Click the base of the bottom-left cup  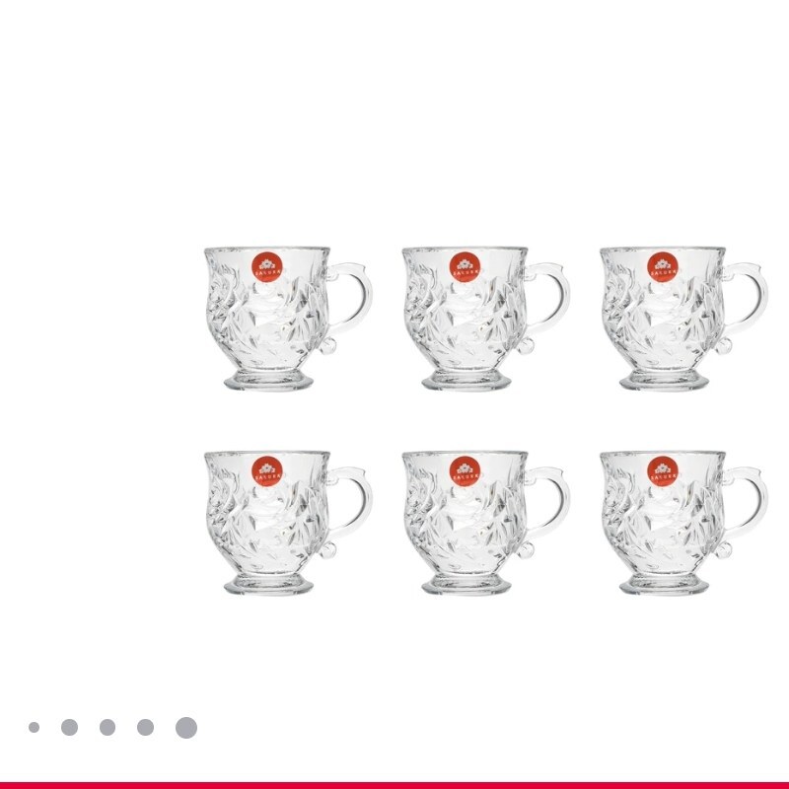pos(267,585)
